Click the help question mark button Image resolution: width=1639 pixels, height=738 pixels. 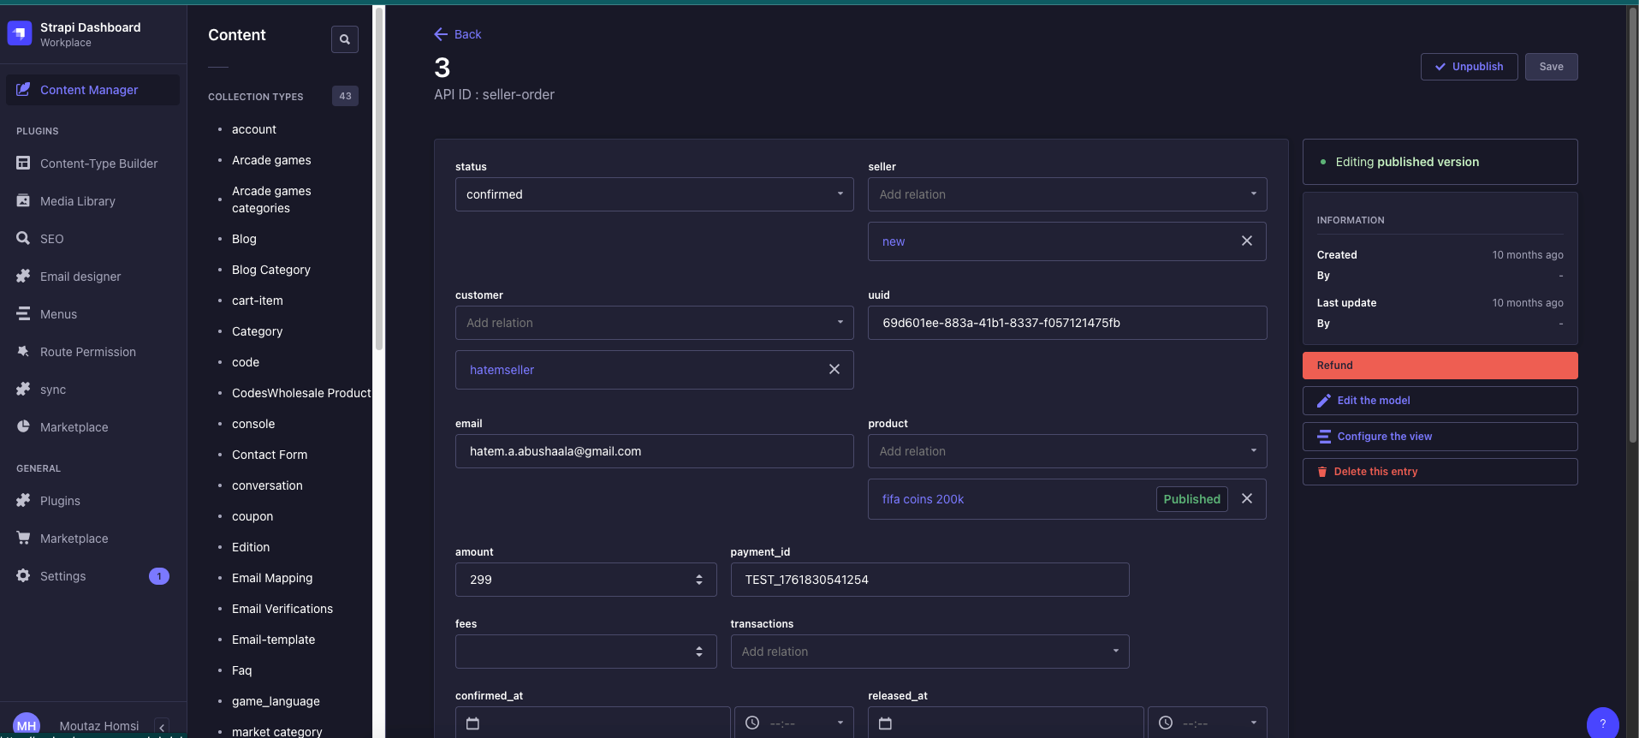tap(1602, 723)
